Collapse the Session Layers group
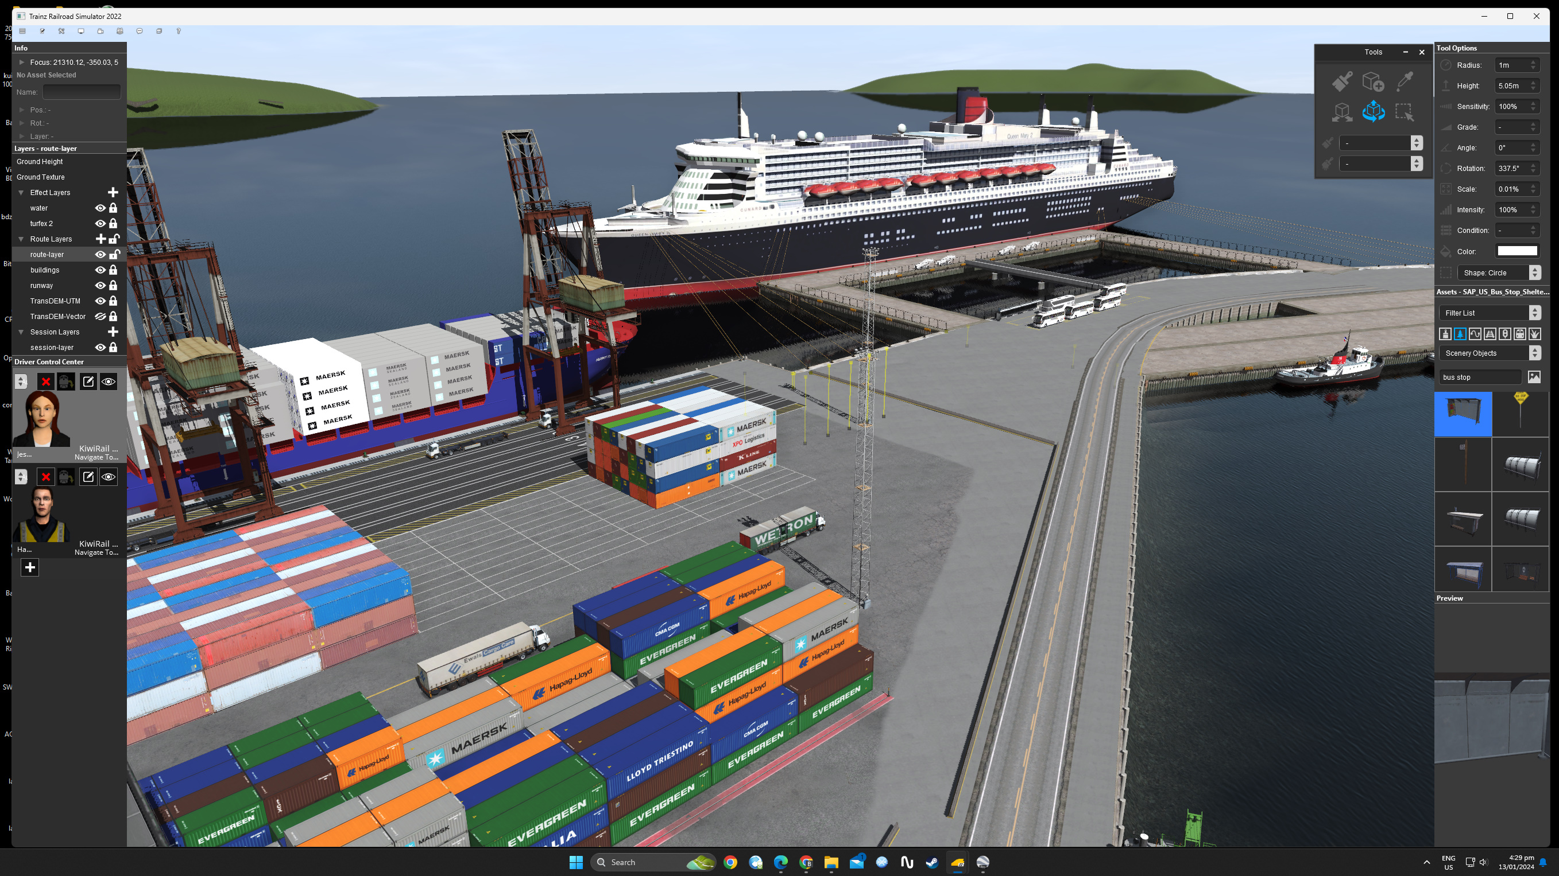The image size is (1559, 876). click(x=21, y=332)
